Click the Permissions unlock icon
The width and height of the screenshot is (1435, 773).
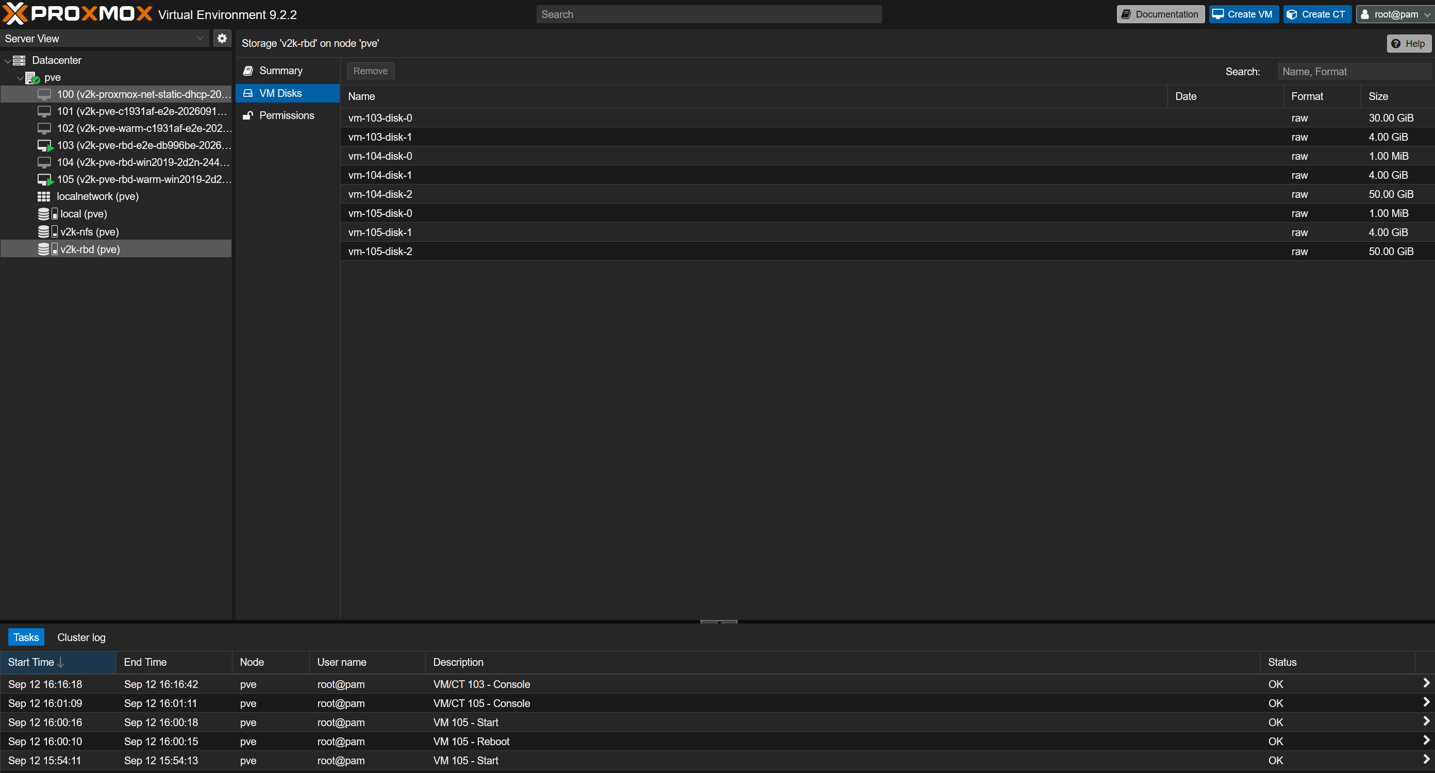pyautogui.click(x=248, y=115)
